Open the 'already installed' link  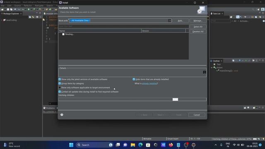coord(149,84)
